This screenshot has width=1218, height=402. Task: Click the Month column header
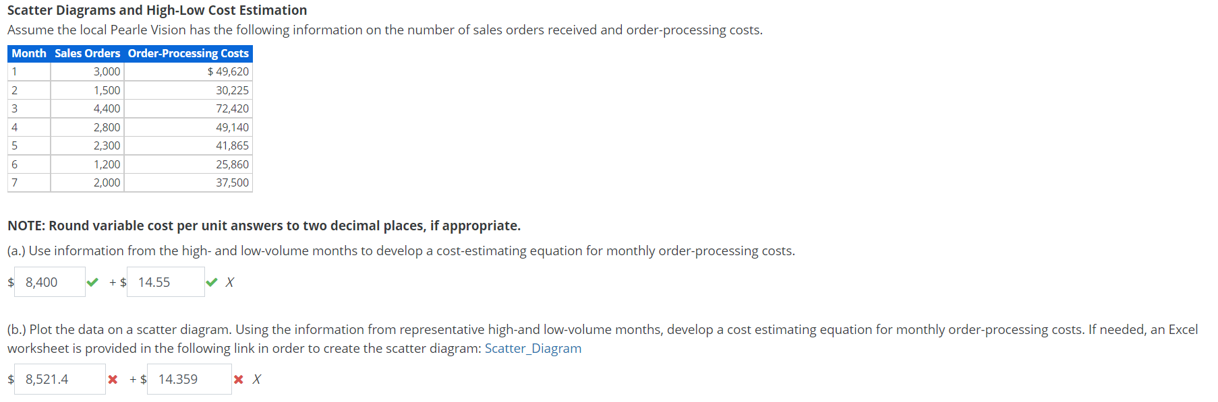28,53
